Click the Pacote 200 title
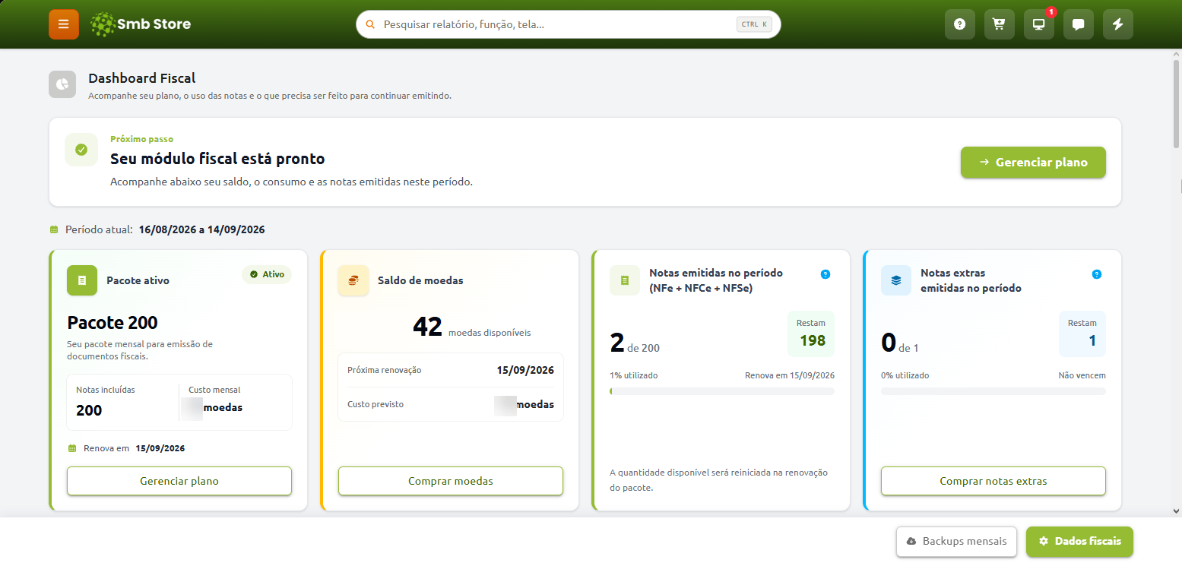The height and width of the screenshot is (566, 1182). 112,322
